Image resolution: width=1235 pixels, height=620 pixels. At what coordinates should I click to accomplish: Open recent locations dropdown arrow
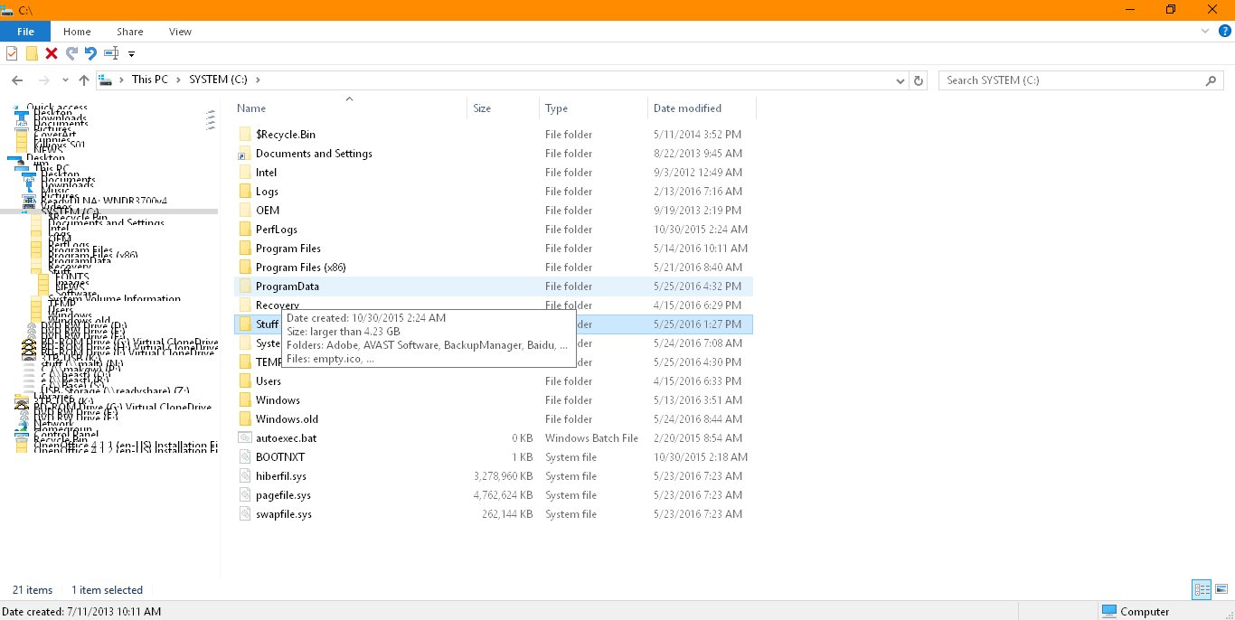pos(66,80)
